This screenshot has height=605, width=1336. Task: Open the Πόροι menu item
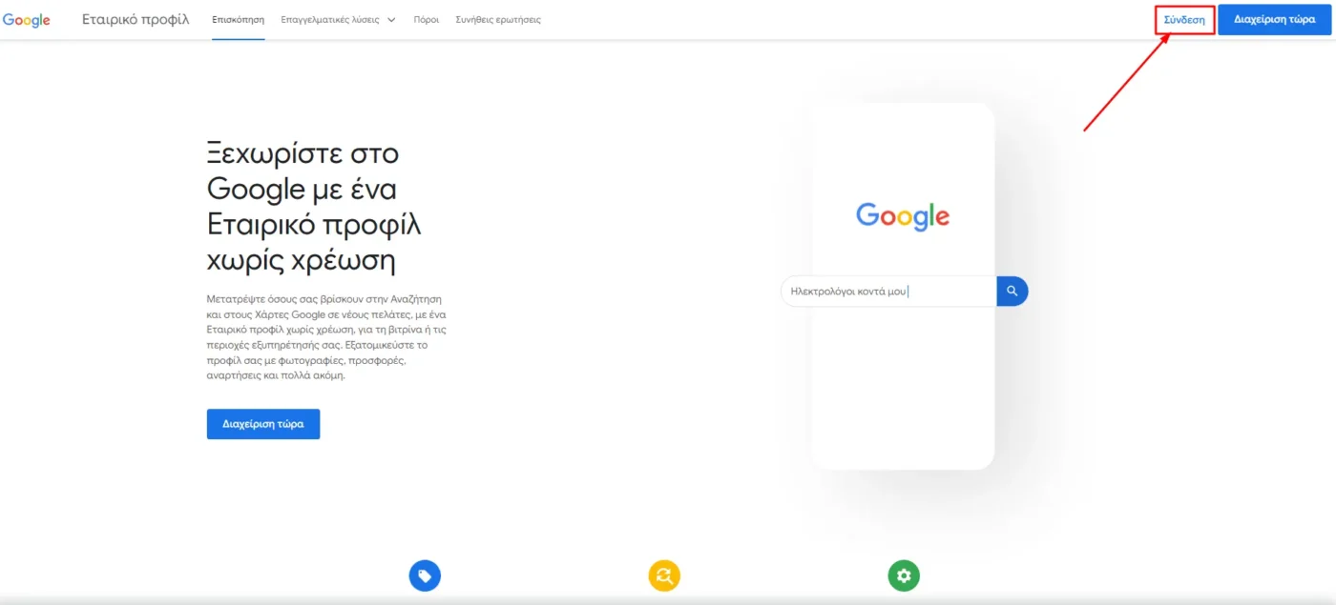(427, 20)
